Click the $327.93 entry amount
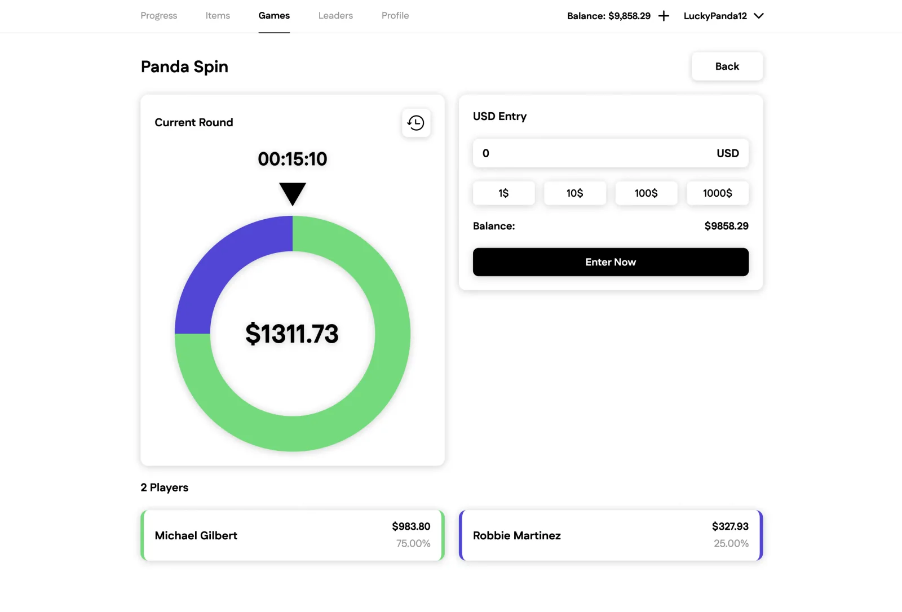Screen dimensions: 902x612 click(730, 526)
